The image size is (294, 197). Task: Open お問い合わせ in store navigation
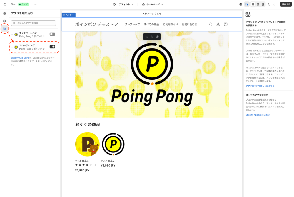pos(189,24)
